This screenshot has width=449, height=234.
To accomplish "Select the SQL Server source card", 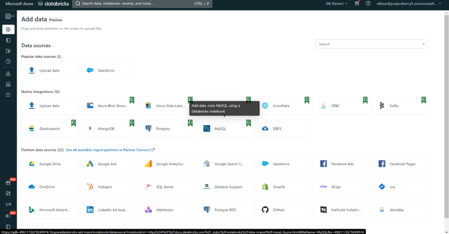I will [x=166, y=187].
